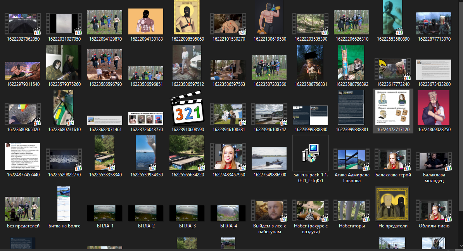Select boat image file 16227549886900
The width and height of the screenshot is (463, 251).
[269, 159]
